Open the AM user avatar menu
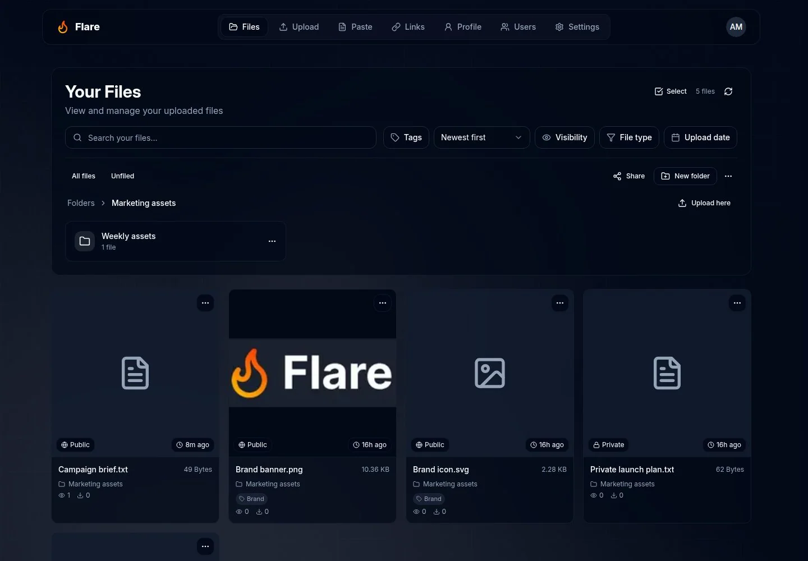This screenshot has height=561, width=808. 736,27
